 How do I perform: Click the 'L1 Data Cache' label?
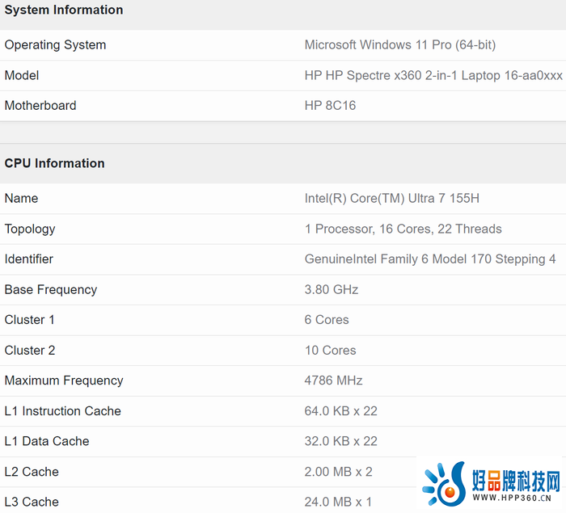(x=47, y=441)
